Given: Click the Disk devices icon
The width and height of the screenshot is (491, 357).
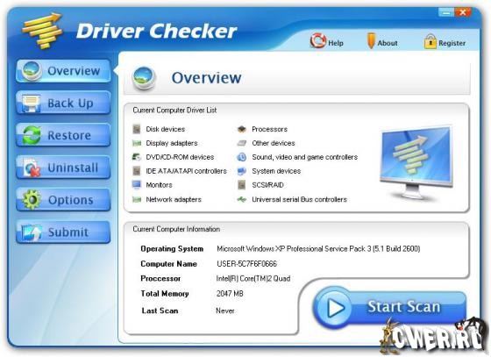Looking at the screenshot, I should coord(137,129).
